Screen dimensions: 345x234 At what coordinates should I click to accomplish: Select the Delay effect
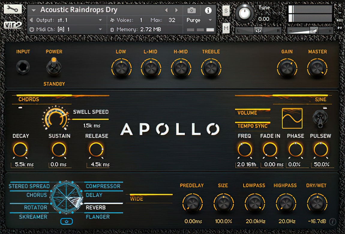pyautogui.click(x=94, y=195)
